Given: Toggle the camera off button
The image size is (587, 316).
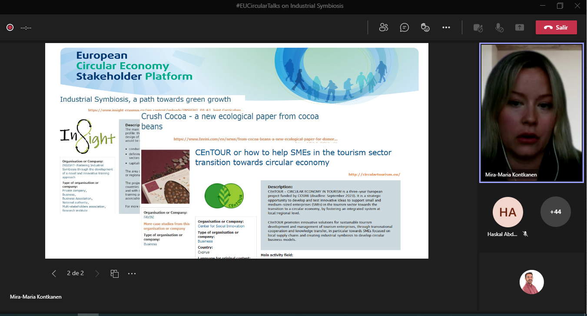Looking at the screenshot, I should [x=478, y=27].
